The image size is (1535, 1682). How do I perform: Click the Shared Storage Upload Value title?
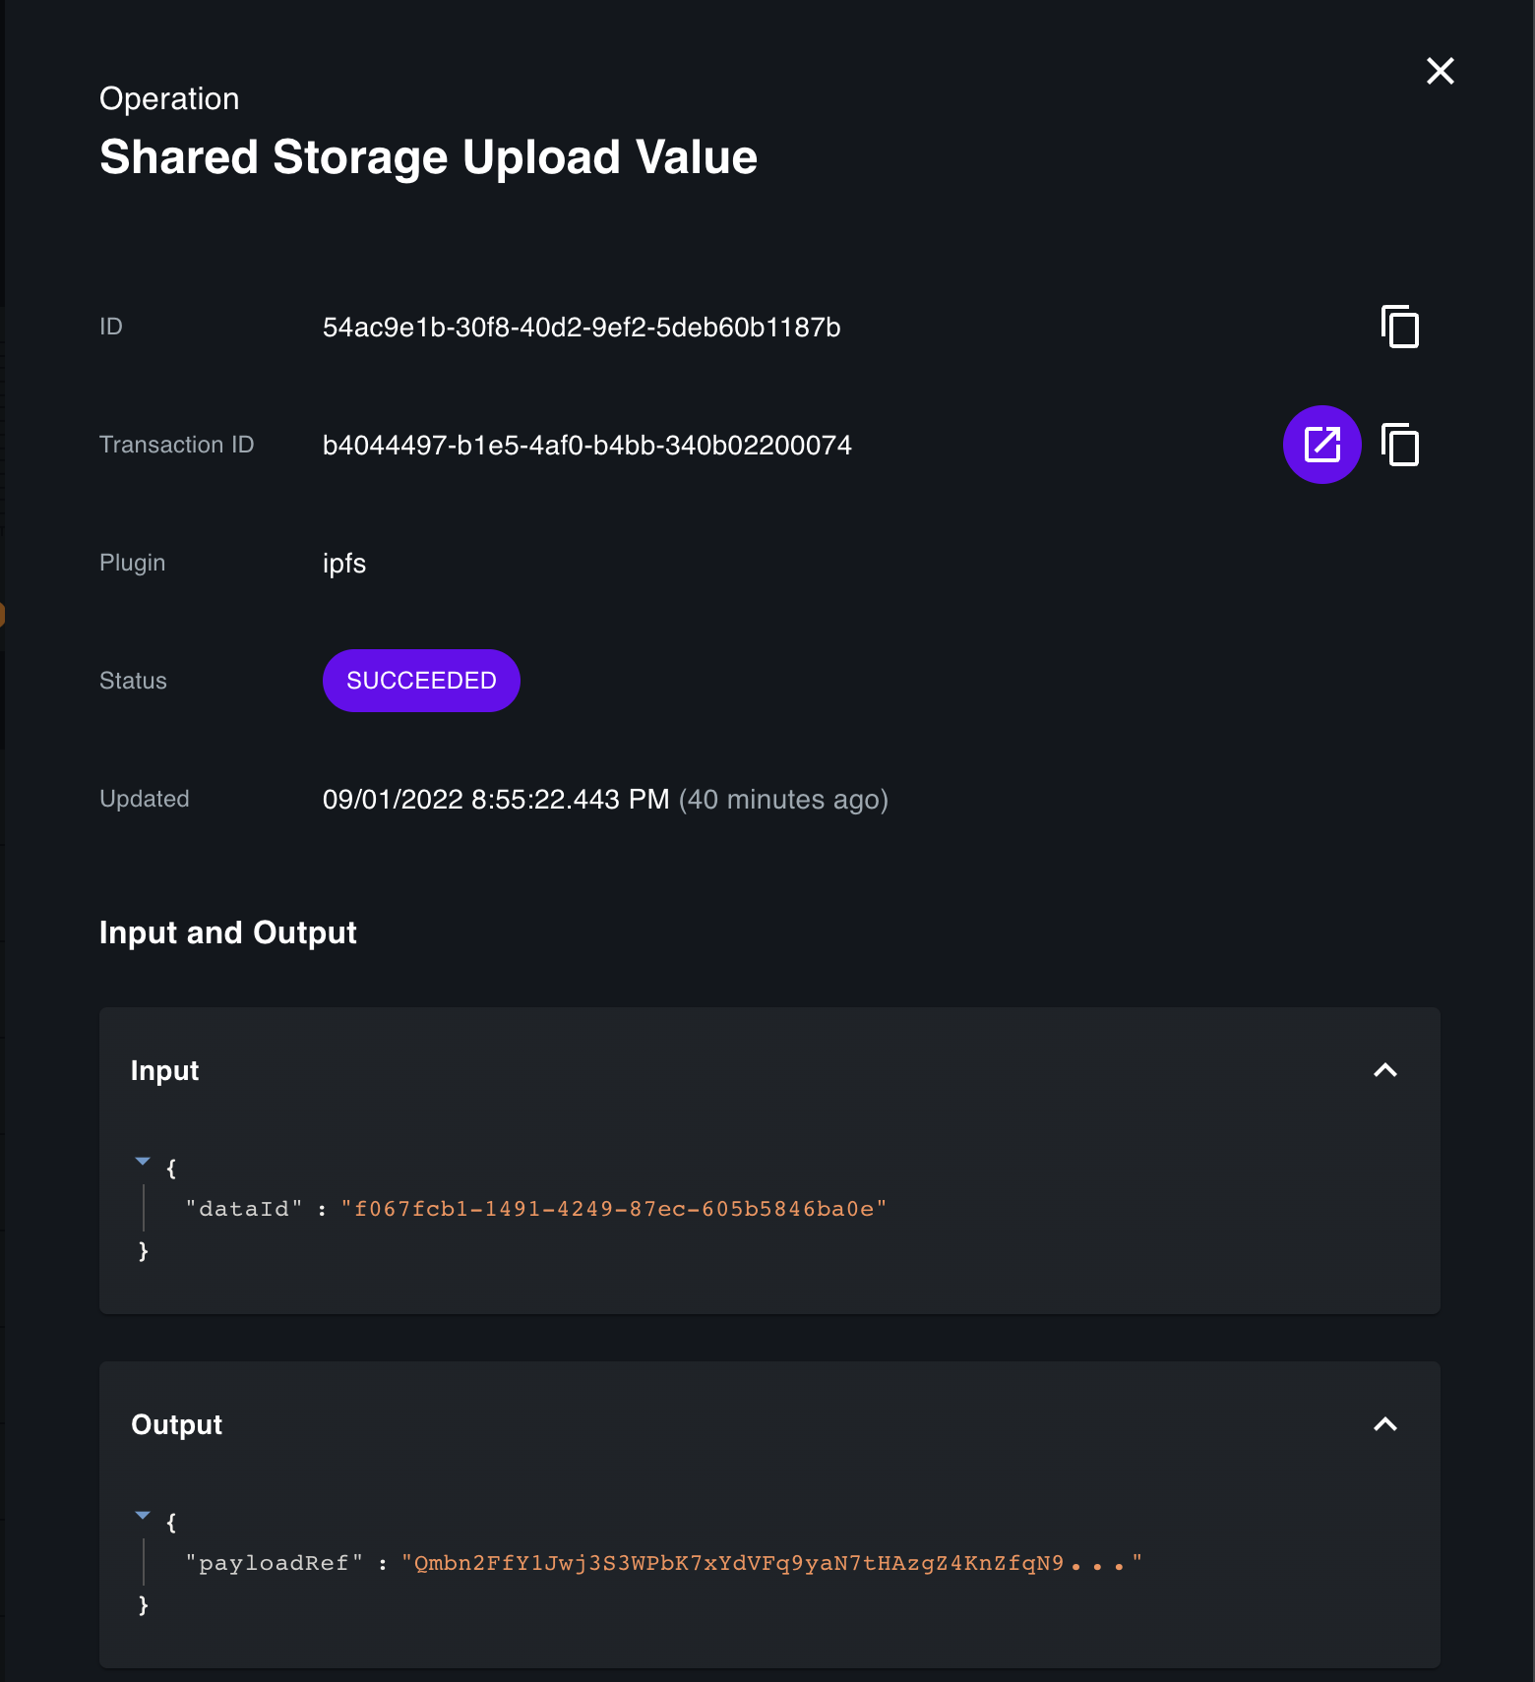428,155
